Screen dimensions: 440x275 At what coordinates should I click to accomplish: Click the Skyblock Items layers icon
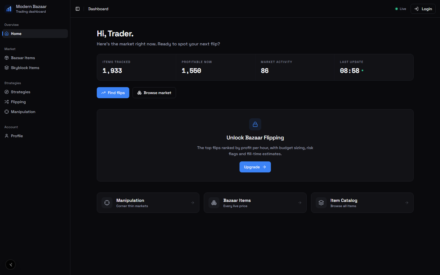7,68
